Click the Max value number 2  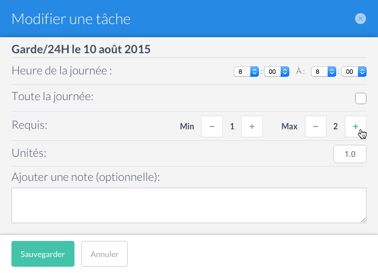(x=335, y=126)
